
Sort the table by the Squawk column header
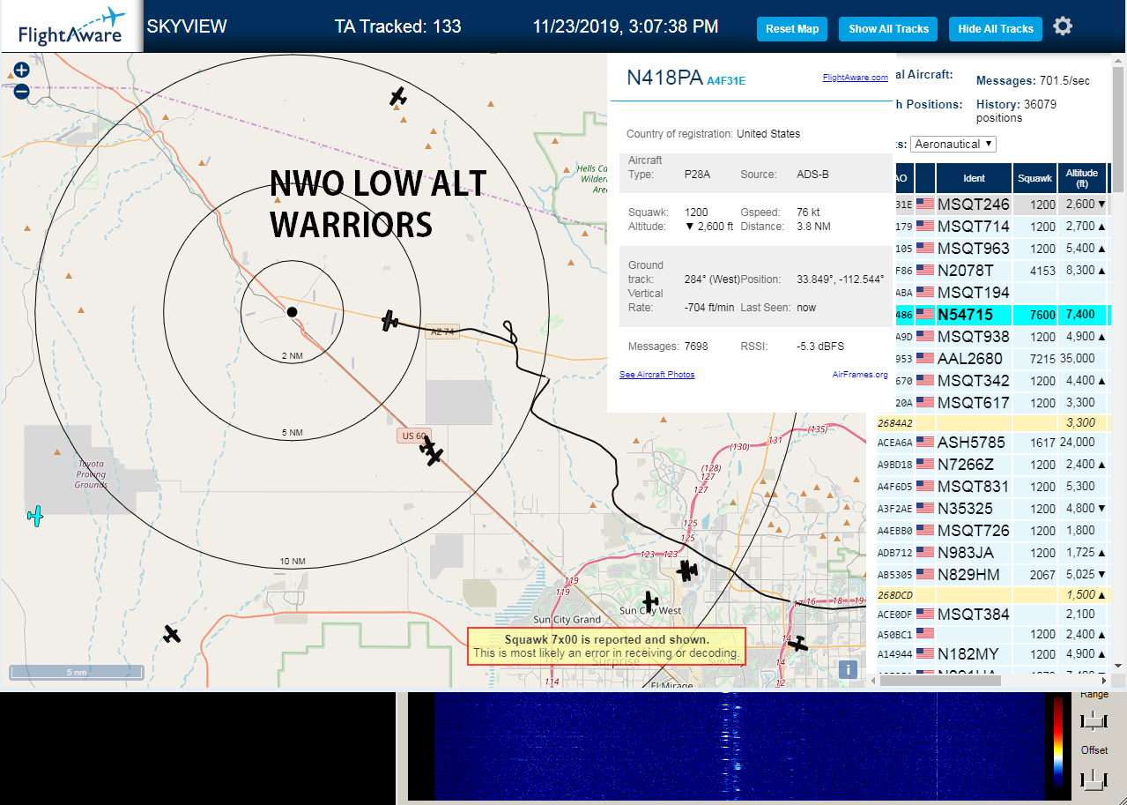[x=1034, y=178]
